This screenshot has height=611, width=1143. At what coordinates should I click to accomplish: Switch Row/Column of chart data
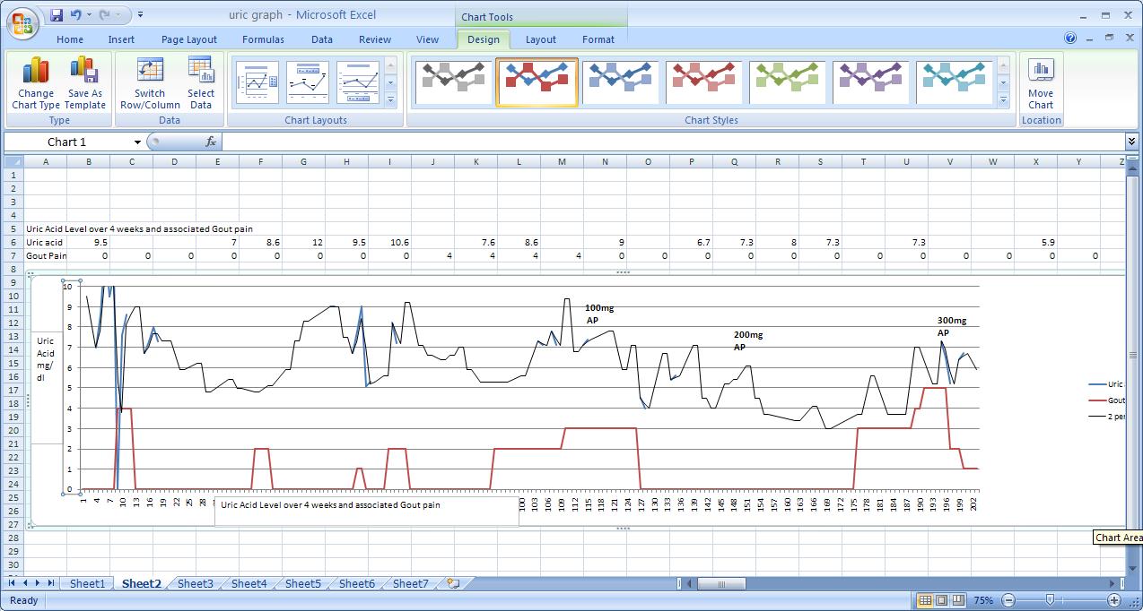150,83
